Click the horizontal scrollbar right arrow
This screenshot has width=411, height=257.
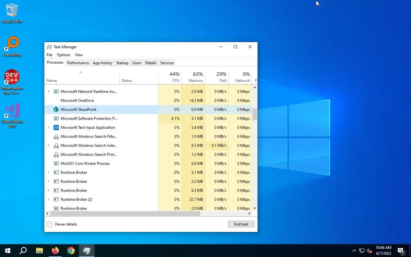(249, 213)
